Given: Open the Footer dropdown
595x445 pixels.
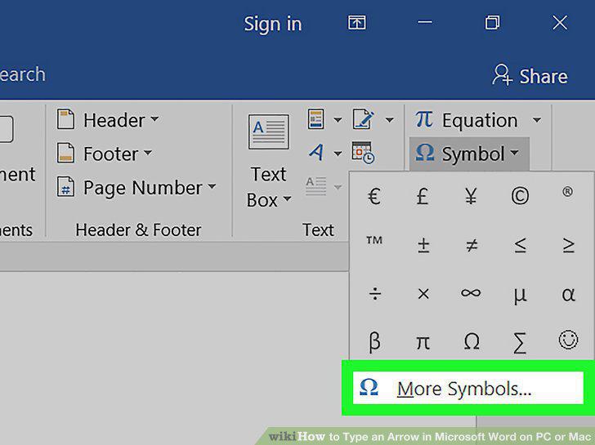Looking at the screenshot, I should point(105,154).
